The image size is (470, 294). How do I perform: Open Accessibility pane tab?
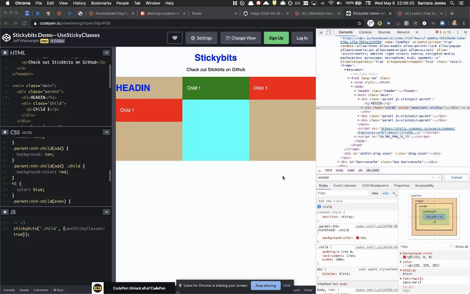[424, 186]
